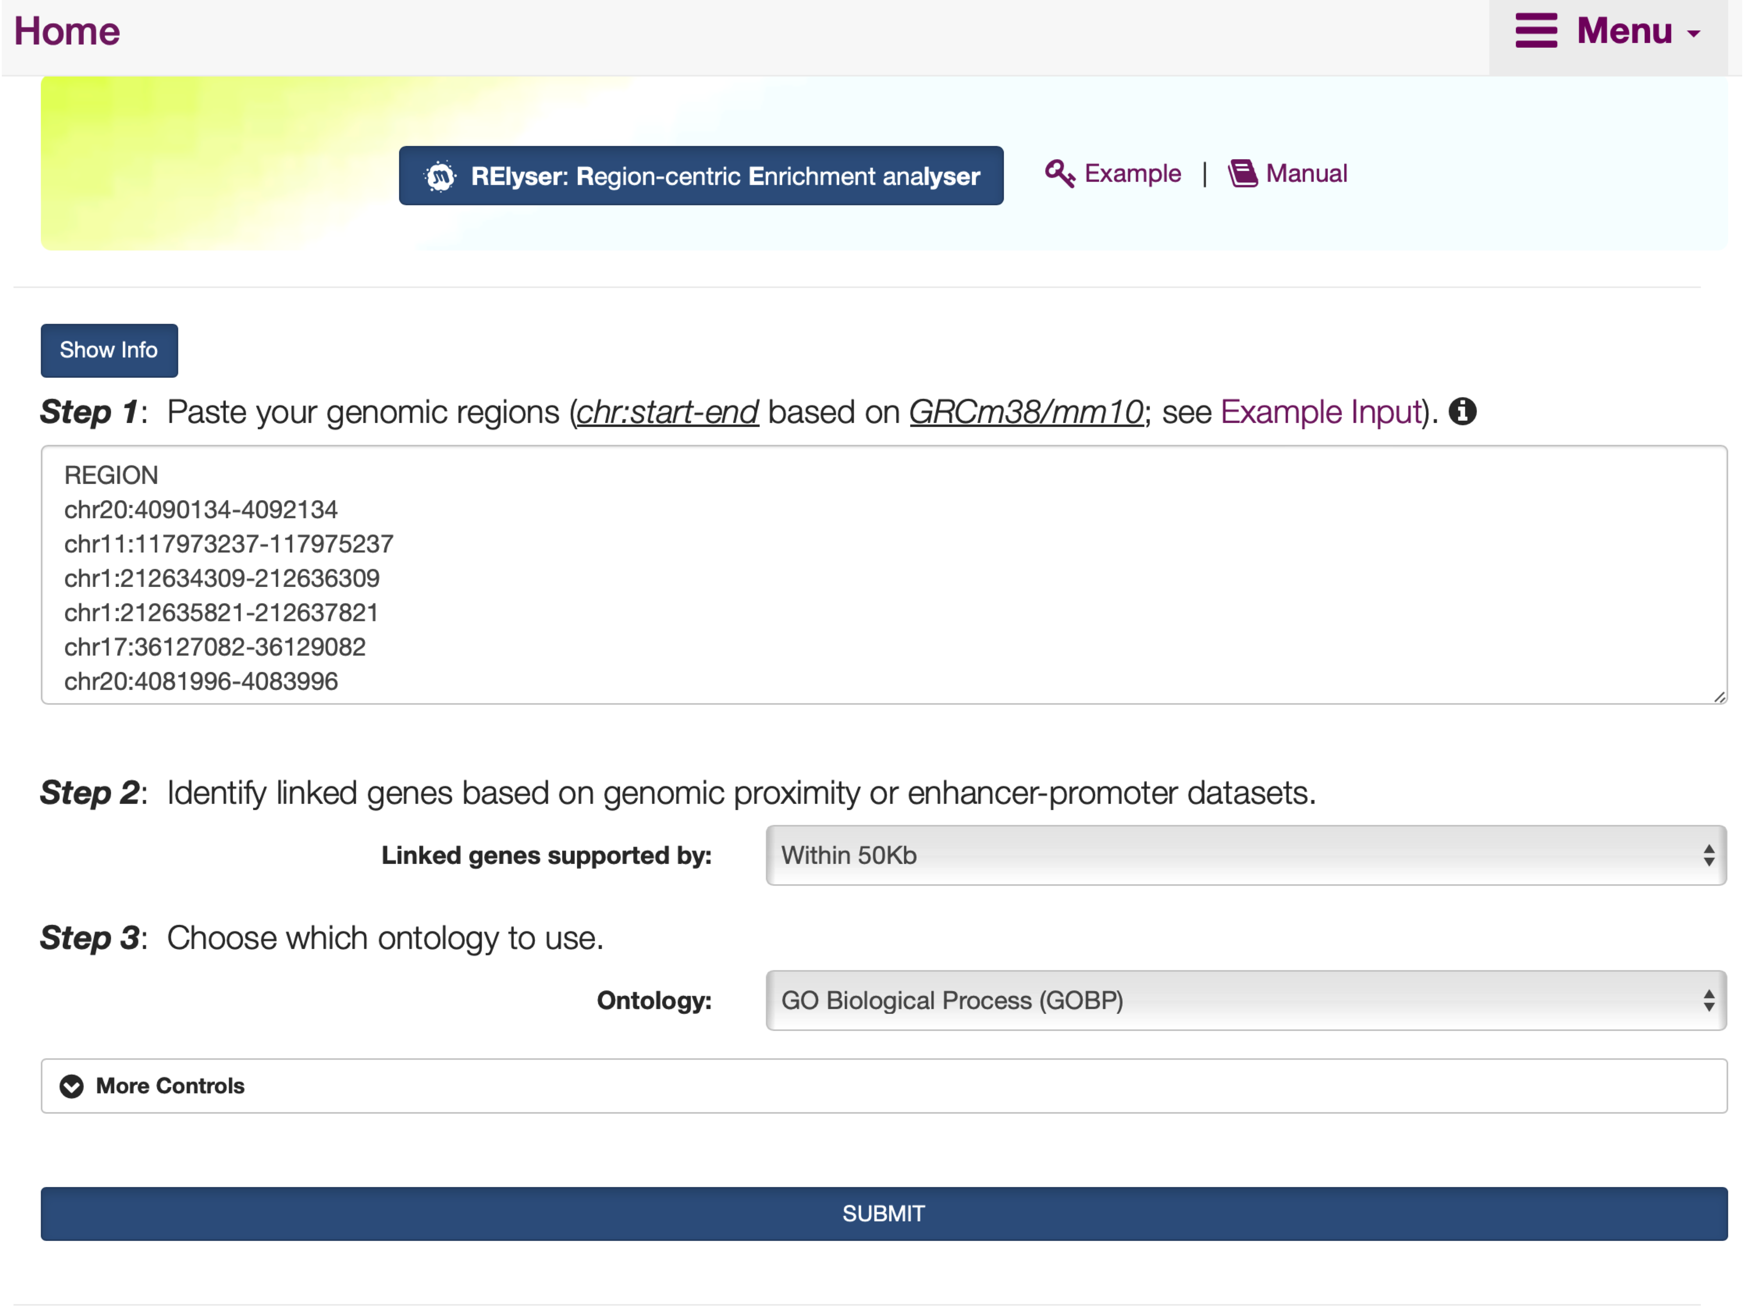Go to the Home page
The width and height of the screenshot is (1744, 1308).
click(67, 31)
